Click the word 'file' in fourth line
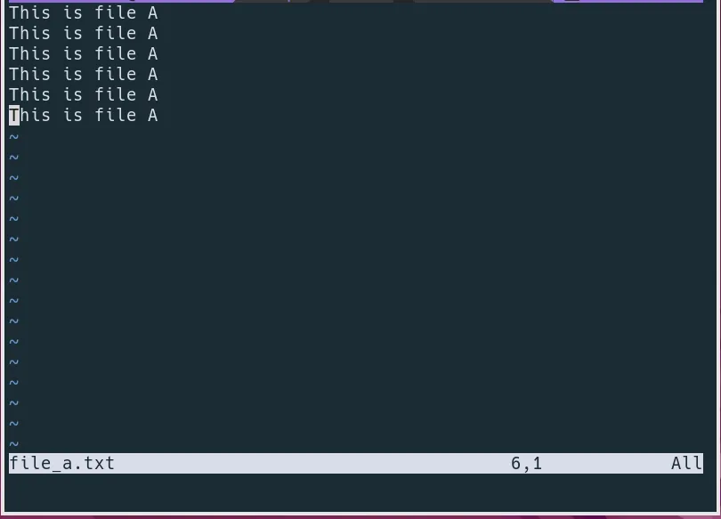This screenshot has width=721, height=519. tap(116, 74)
